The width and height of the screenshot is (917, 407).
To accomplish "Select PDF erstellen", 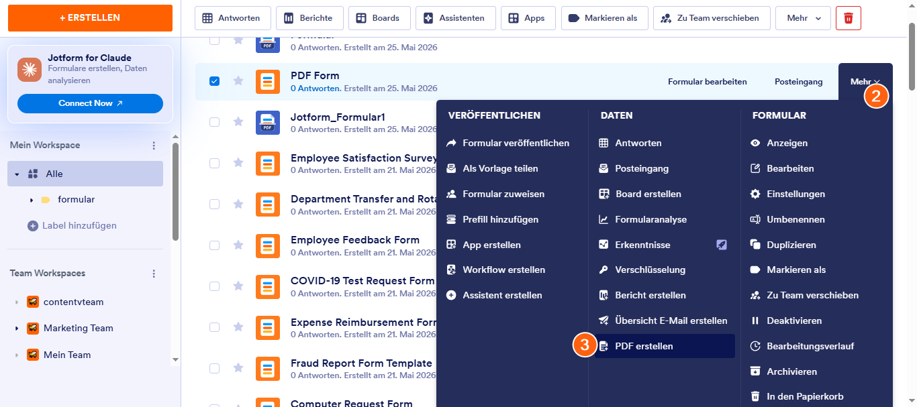I will pos(665,346).
